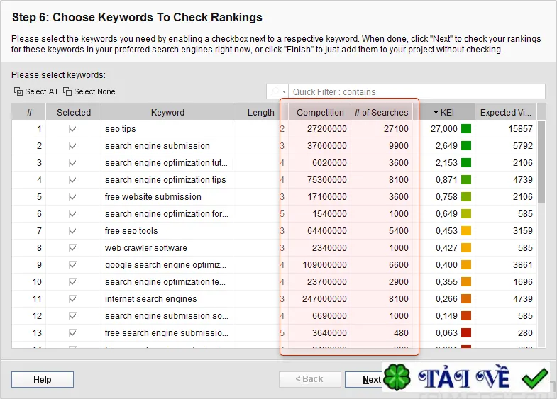Click the red KEI swatch in row 13

[x=466, y=333]
